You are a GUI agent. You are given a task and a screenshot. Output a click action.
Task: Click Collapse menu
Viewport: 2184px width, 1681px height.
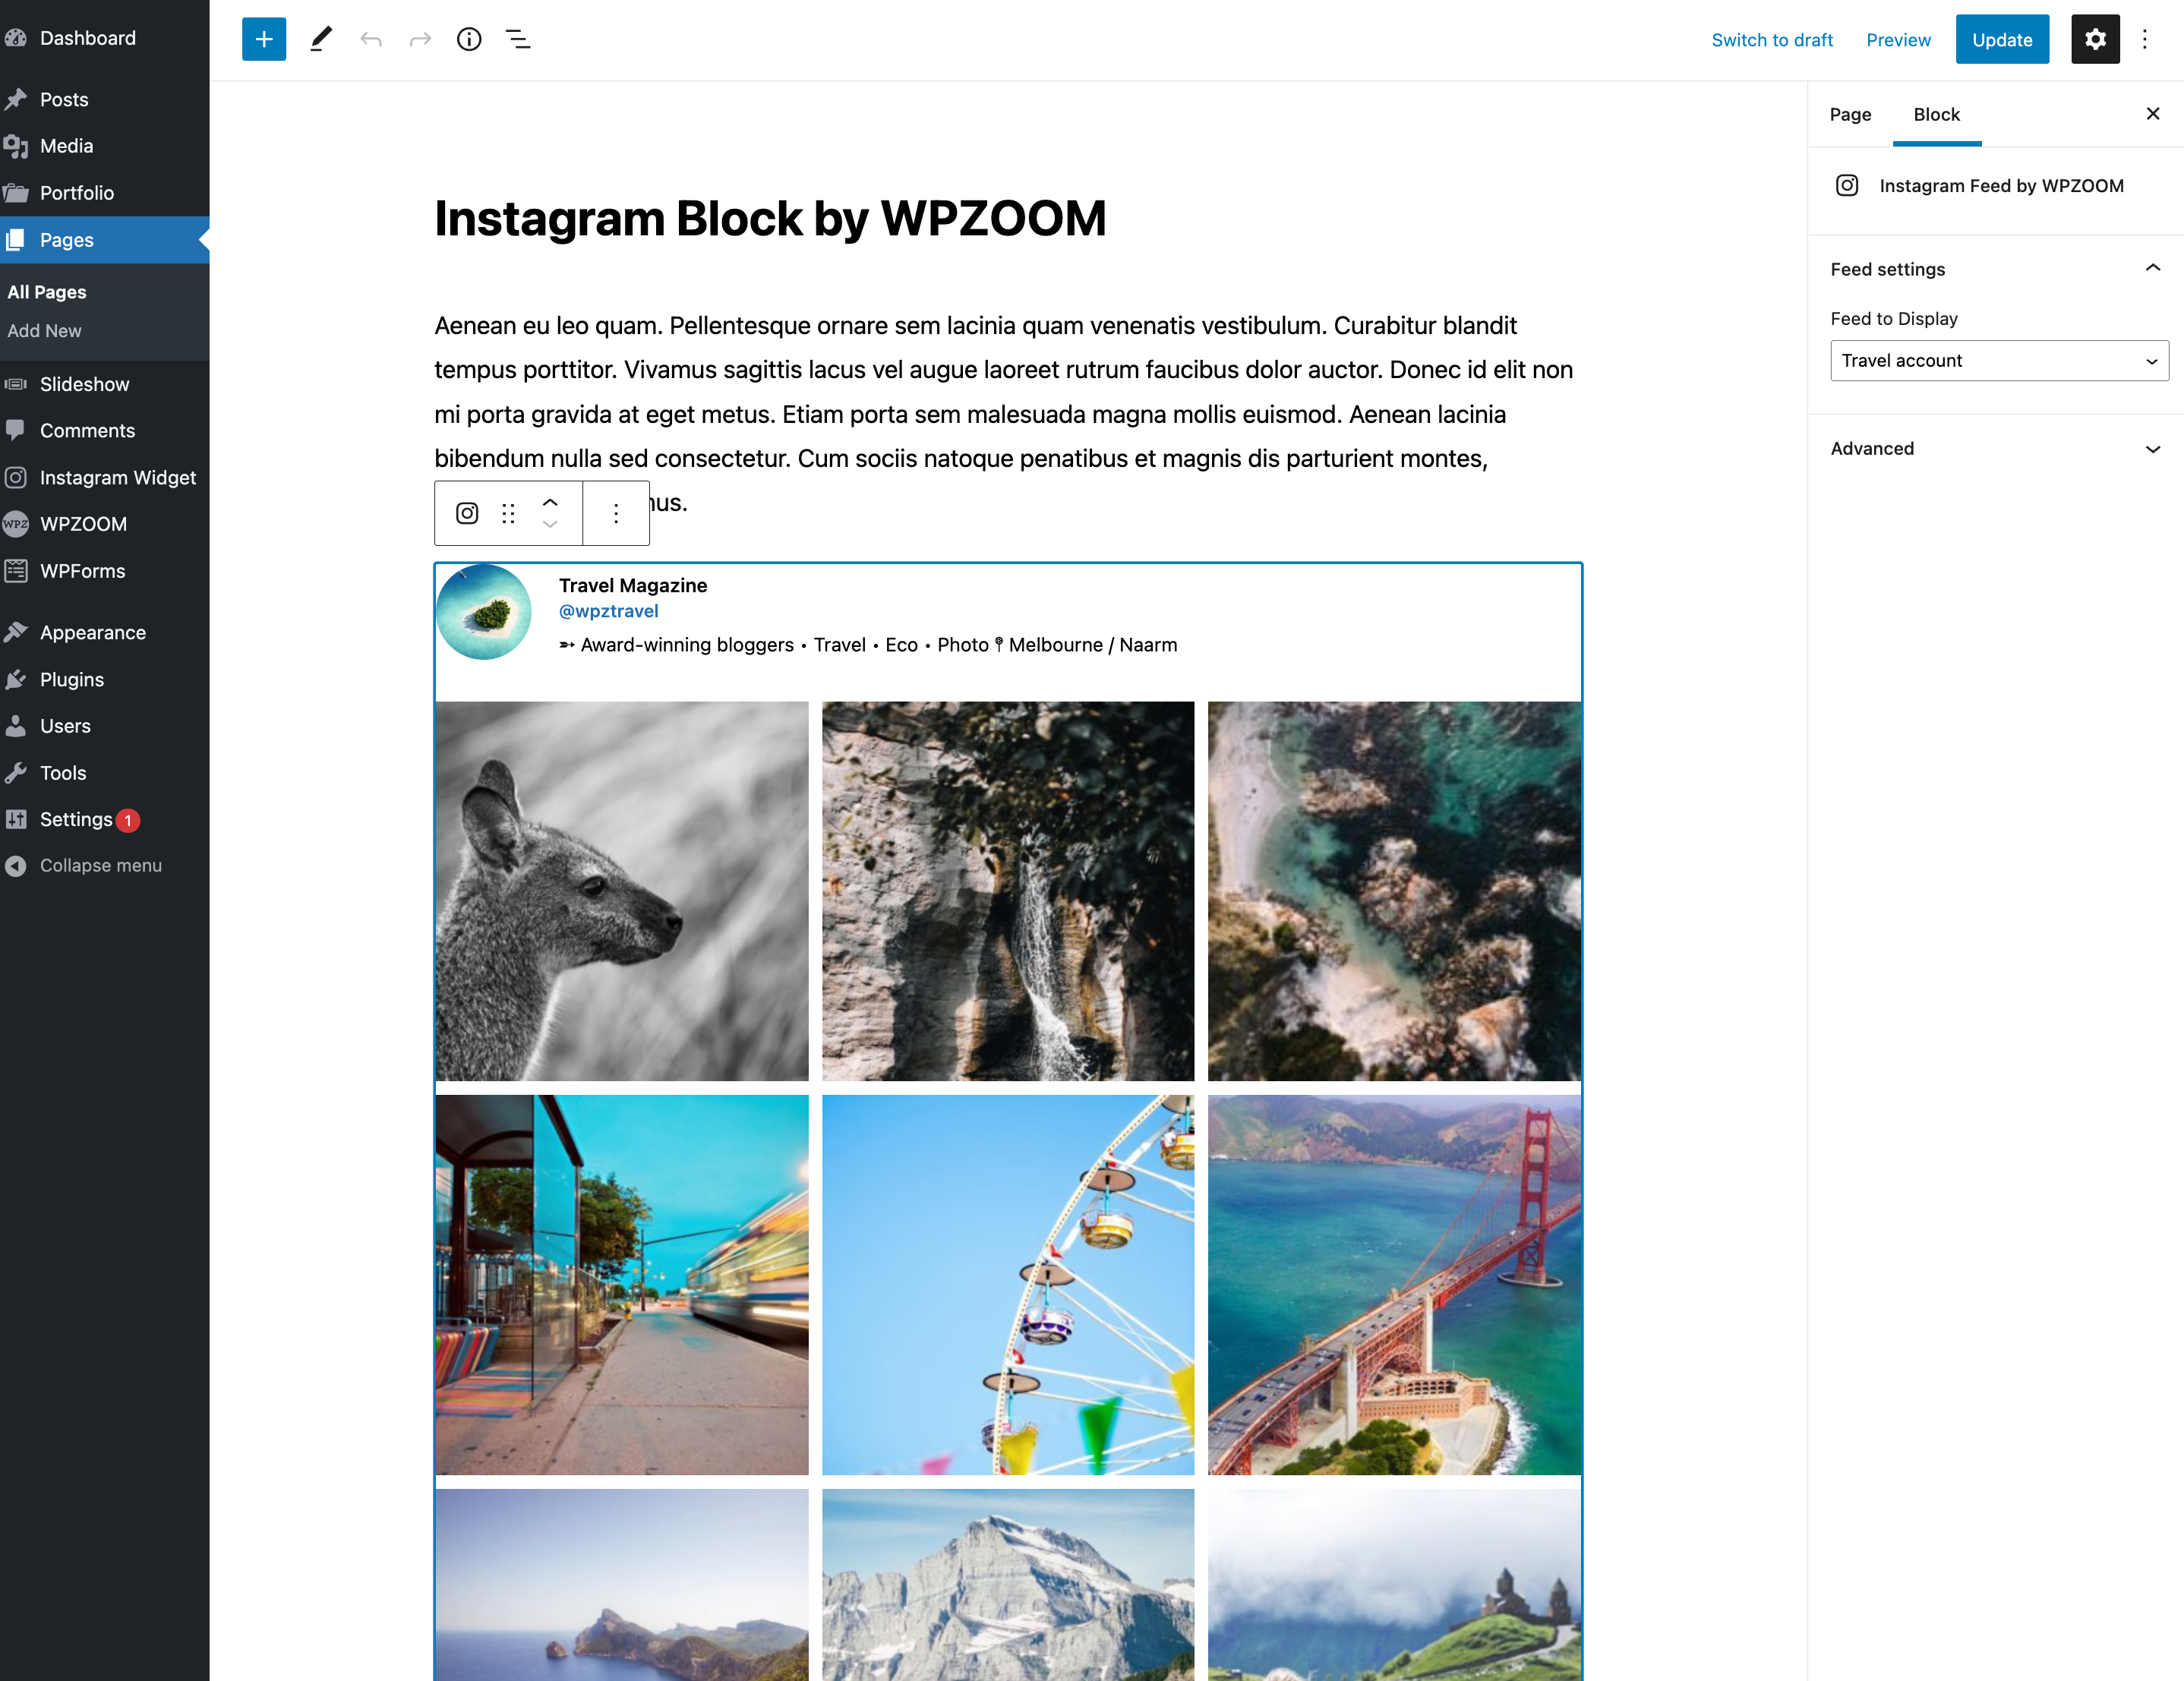(100, 866)
